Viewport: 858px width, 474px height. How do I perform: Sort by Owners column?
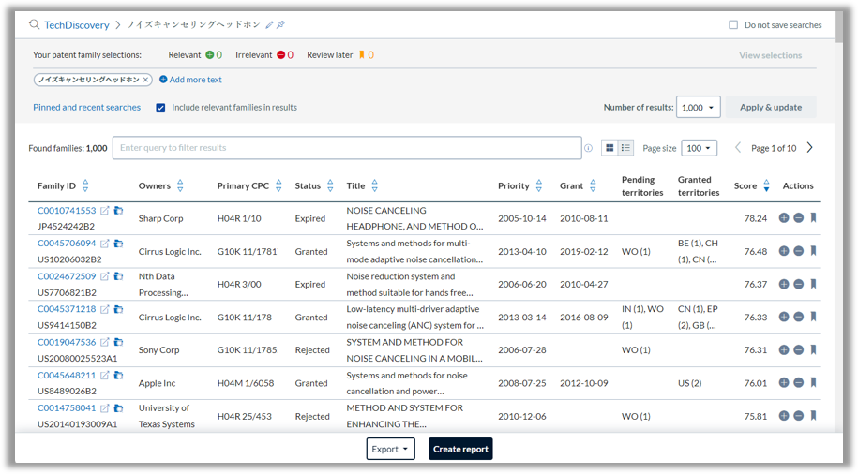(x=180, y=185)
